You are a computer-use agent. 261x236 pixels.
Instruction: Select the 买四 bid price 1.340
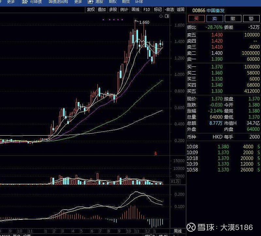click(217, 85)
